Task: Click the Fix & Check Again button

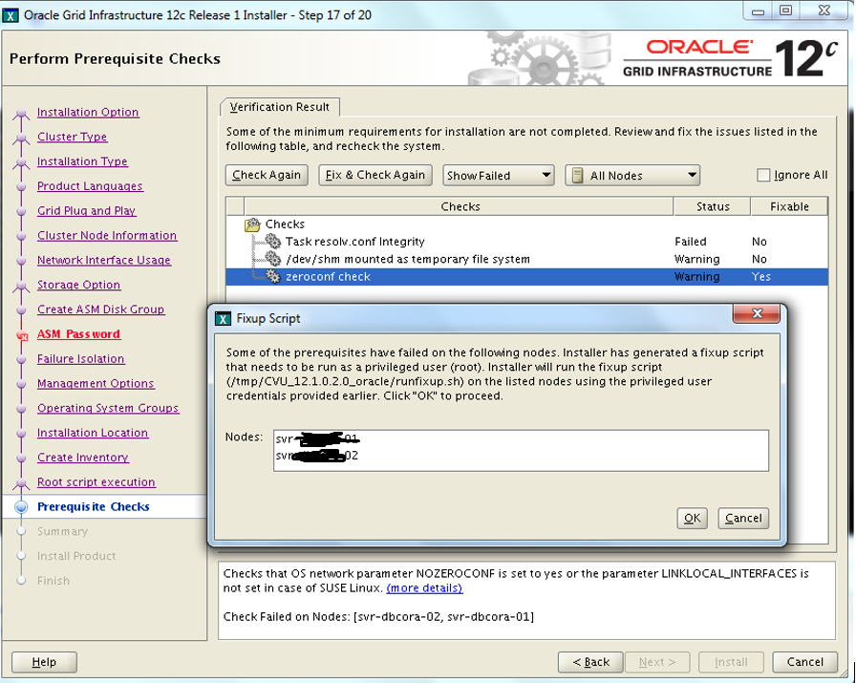Action: pos(375,175)
